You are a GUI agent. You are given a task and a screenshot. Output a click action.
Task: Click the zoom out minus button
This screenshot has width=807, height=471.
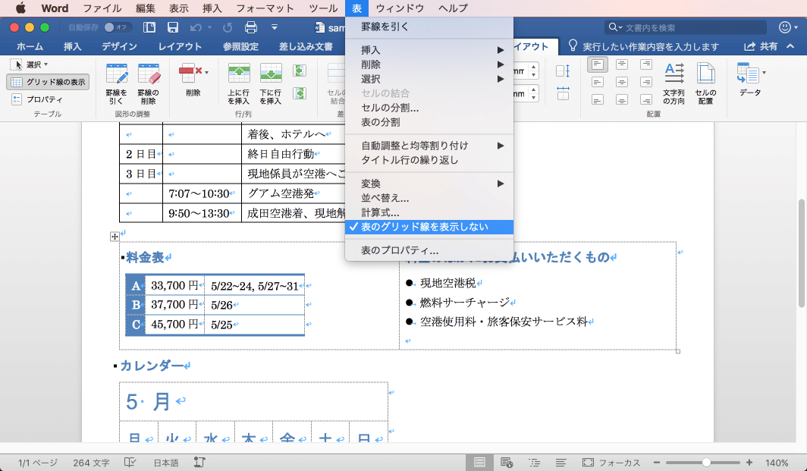coord(657,462)
